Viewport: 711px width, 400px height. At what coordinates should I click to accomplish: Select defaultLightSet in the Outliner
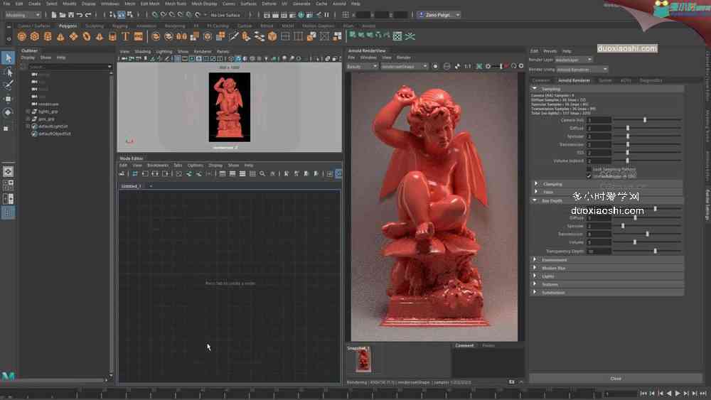[53, 126]
